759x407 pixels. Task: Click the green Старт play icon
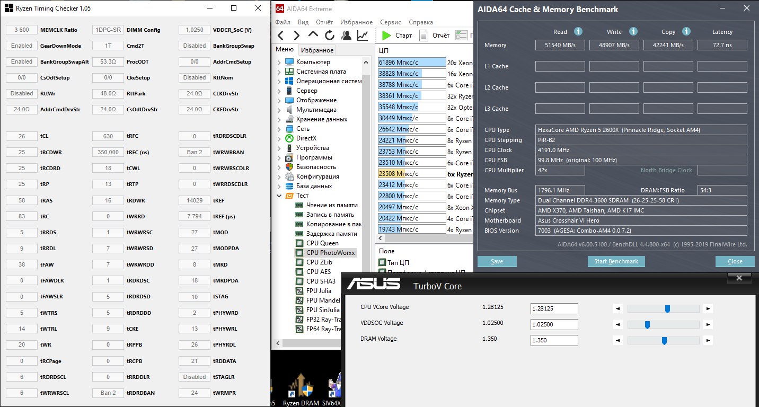(x=386, y=36)
